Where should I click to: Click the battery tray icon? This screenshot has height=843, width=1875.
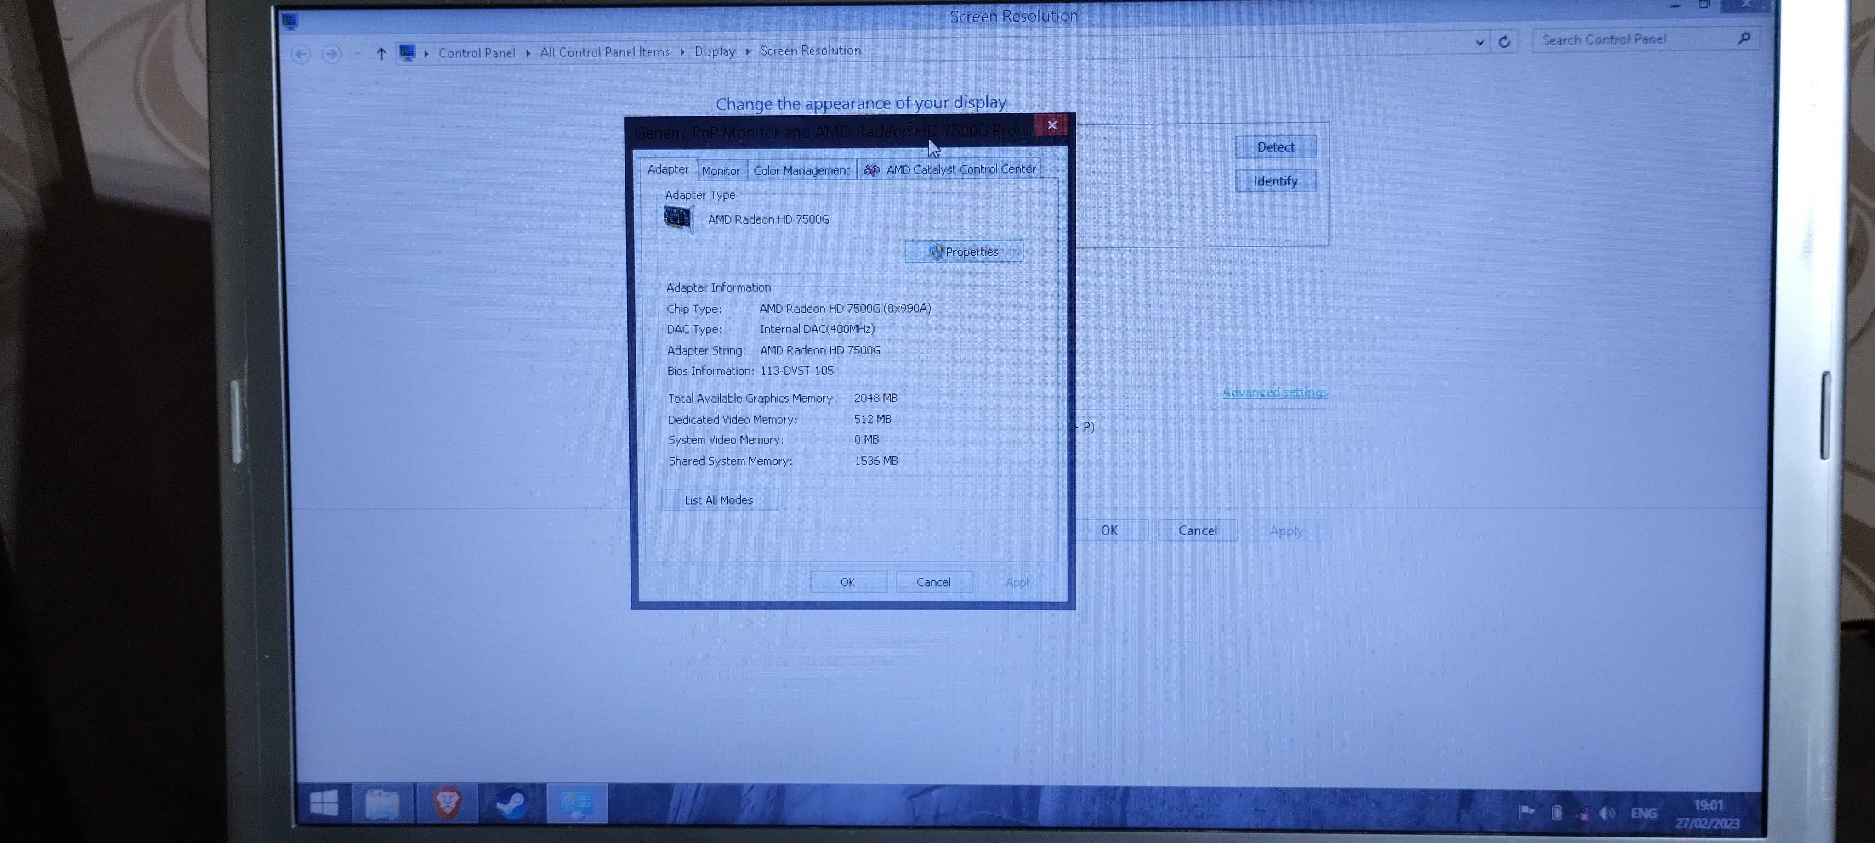pos(1556,812)
